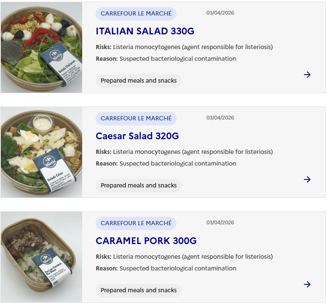Image resolution: width=327 pixels, height=304 pixels.
Task: Open the Caesar Salad 320G recall title
Action: [x=137, y=136]
